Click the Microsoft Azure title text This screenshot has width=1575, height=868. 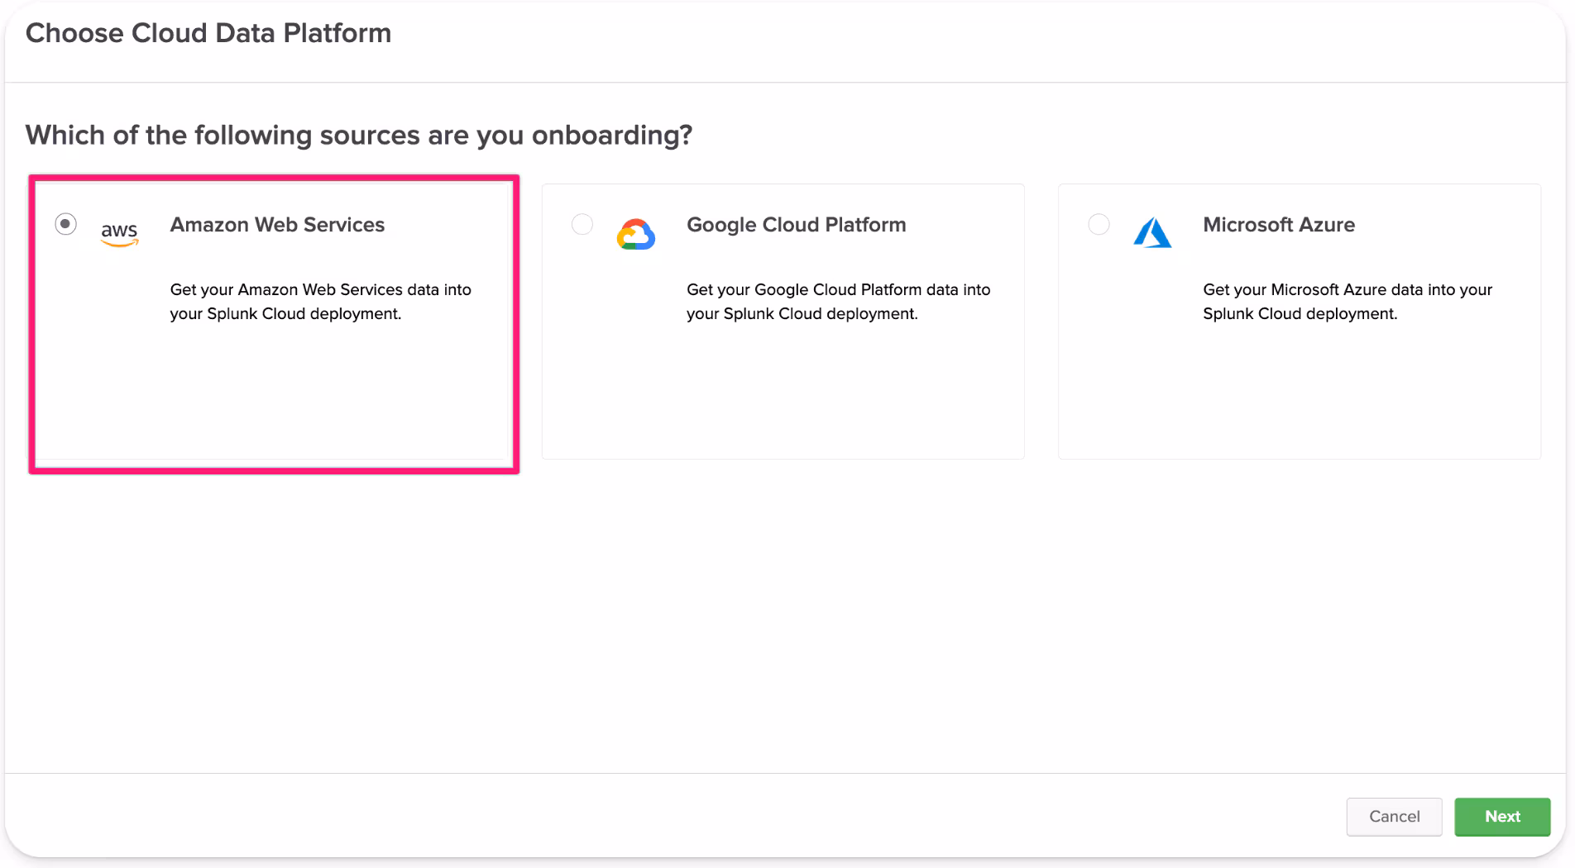[x=1278, y=225]
